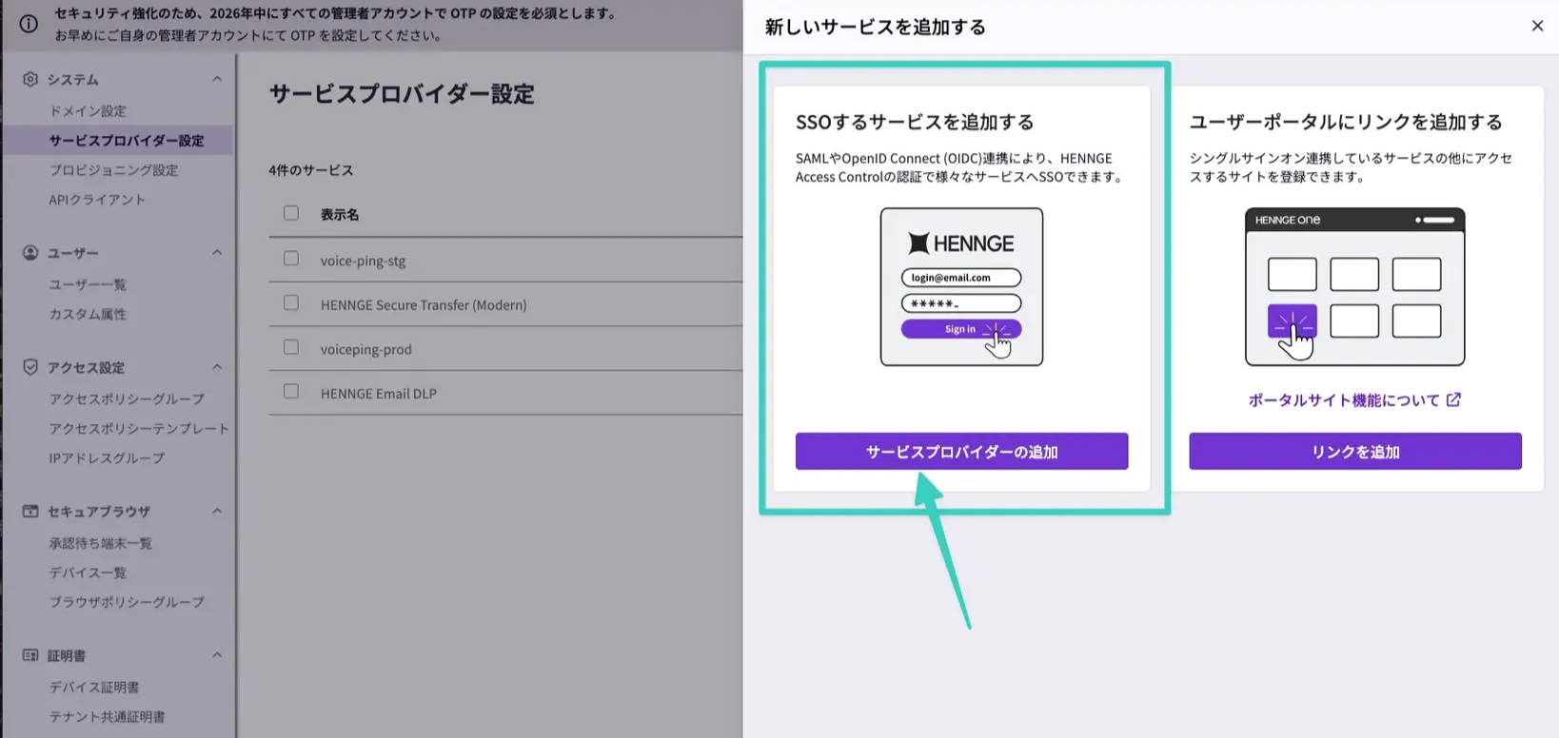Open テナント共通証明書 in the sidebar

107,716
